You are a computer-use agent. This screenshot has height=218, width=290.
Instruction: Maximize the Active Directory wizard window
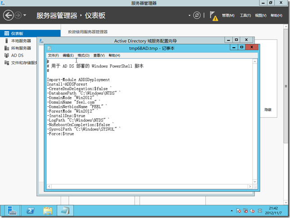[x=236, y=40]
